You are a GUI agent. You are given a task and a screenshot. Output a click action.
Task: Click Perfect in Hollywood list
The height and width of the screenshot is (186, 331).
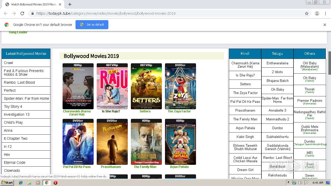pos(10,90)
